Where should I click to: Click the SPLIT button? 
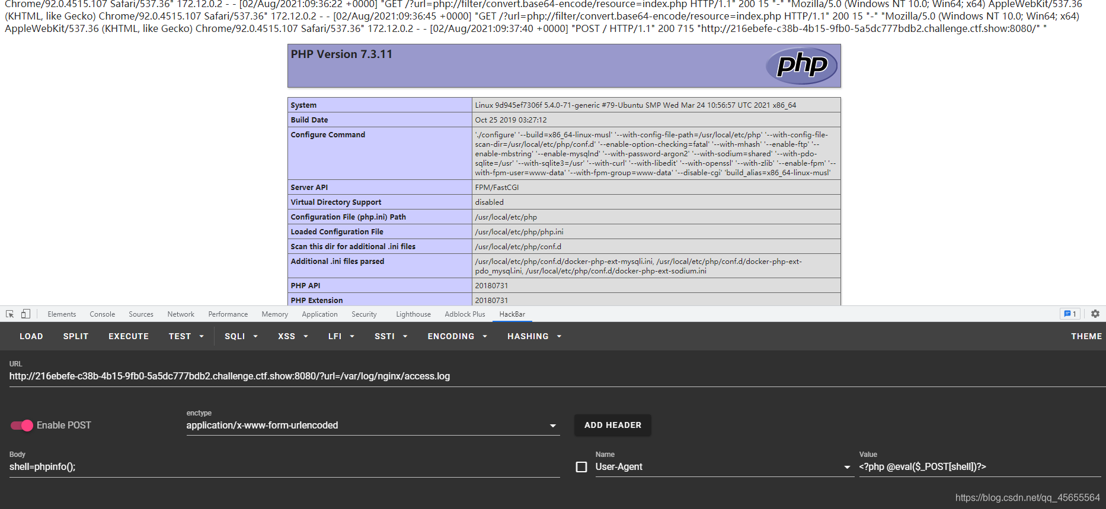pyautogui.click(x=76, y=336)
